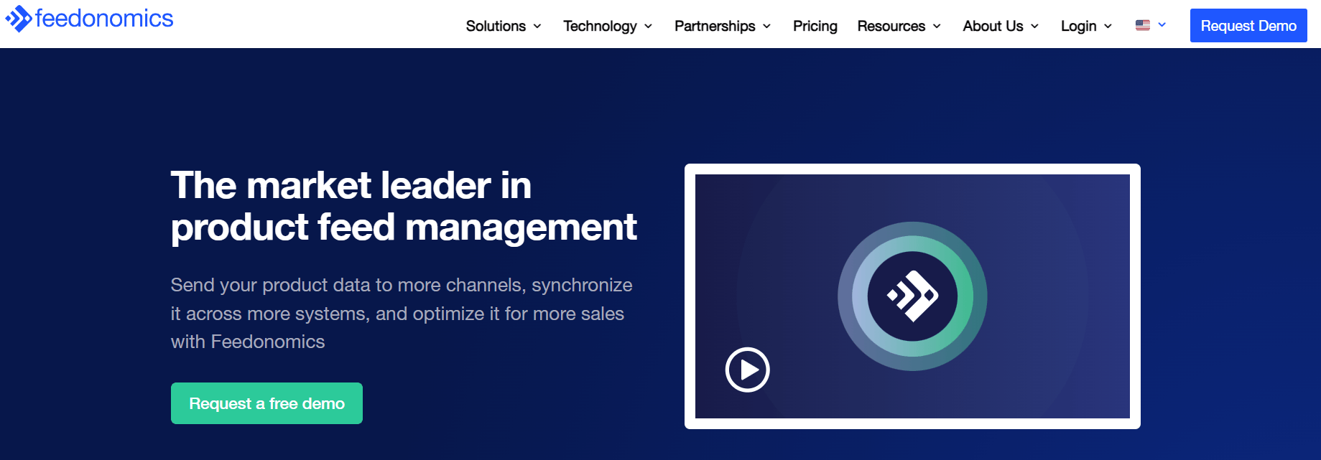Click the text 'with Feedonomics' in the description
The image size is (1321, 460).
point(248,342)
